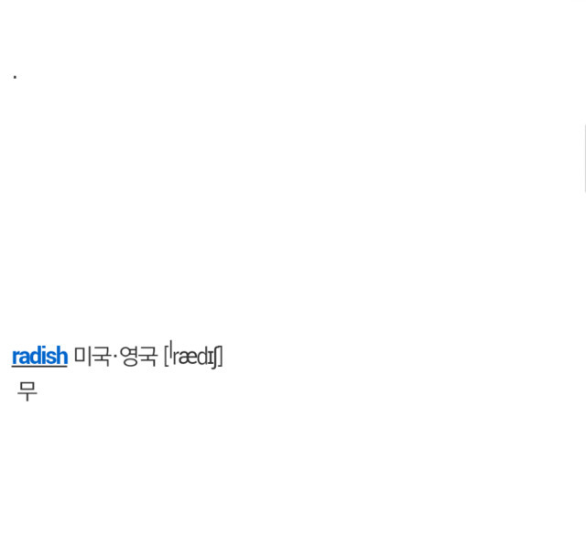Click the scrollbar track below the thumb
This screenshot has height=556, width=586.
coord(584,373)
